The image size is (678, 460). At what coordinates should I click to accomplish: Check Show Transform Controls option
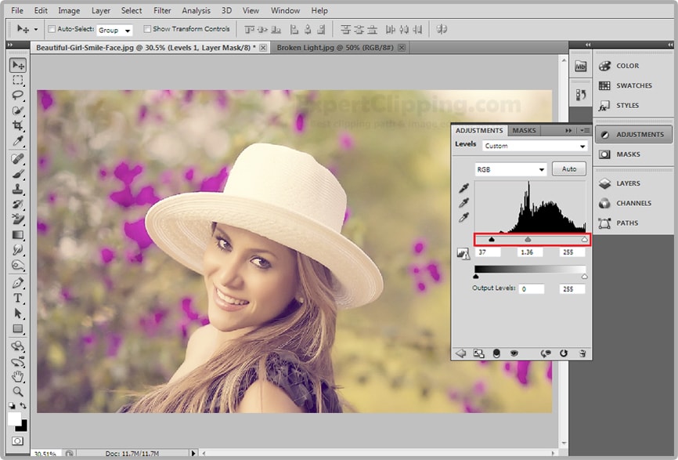[147, 29]
